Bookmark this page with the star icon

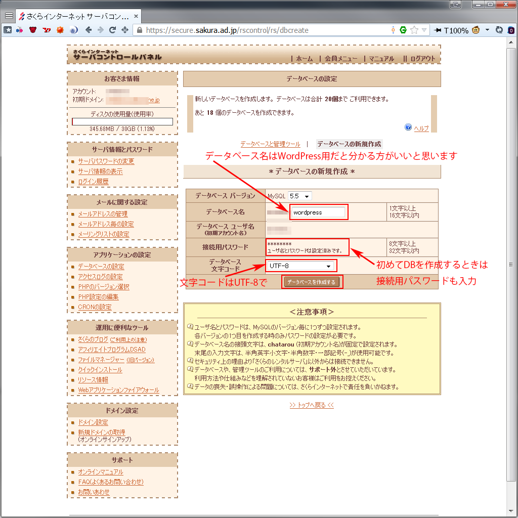tap(414, 30)
